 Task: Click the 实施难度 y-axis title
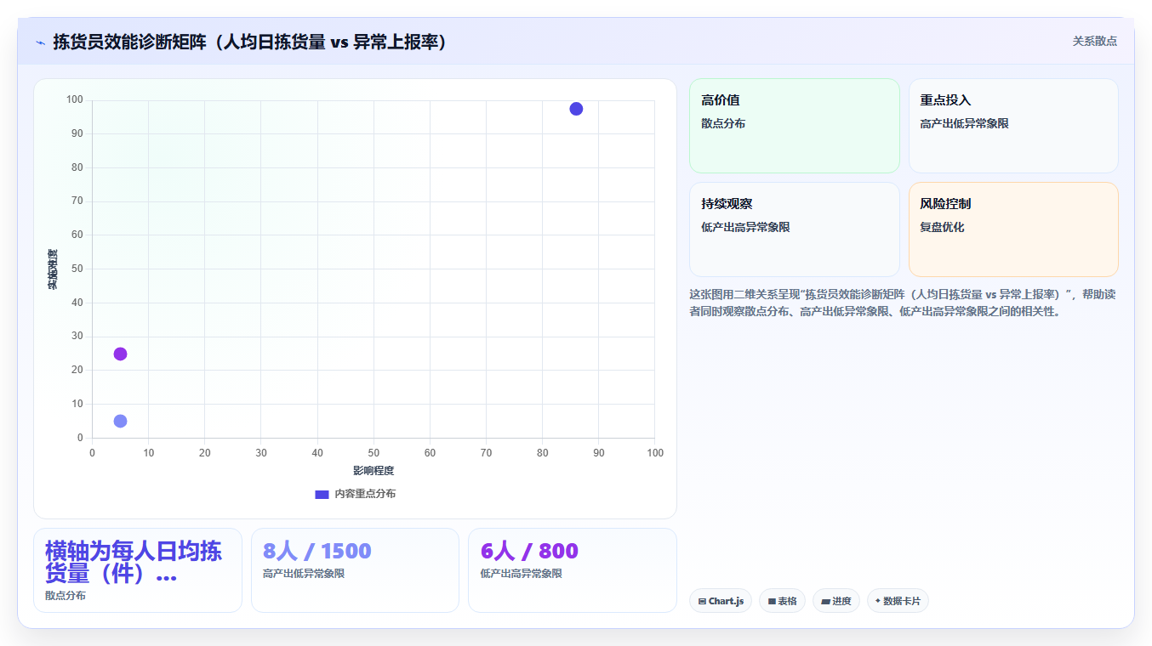[x=52, y=269]
